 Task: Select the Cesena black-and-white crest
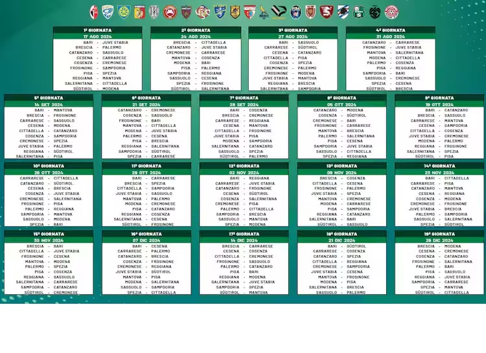point(154,12)
